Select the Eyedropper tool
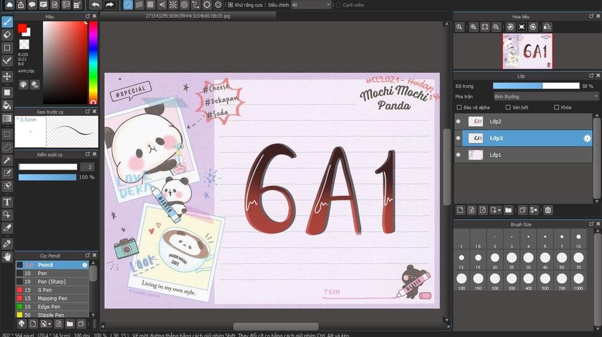 [7, 243]
